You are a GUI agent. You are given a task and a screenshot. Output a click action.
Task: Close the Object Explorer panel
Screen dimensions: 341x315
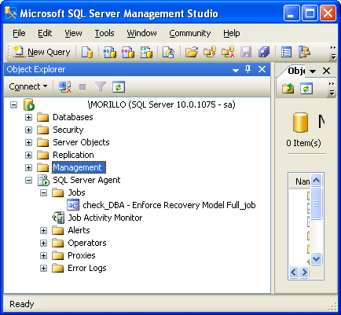pos(262,69)
